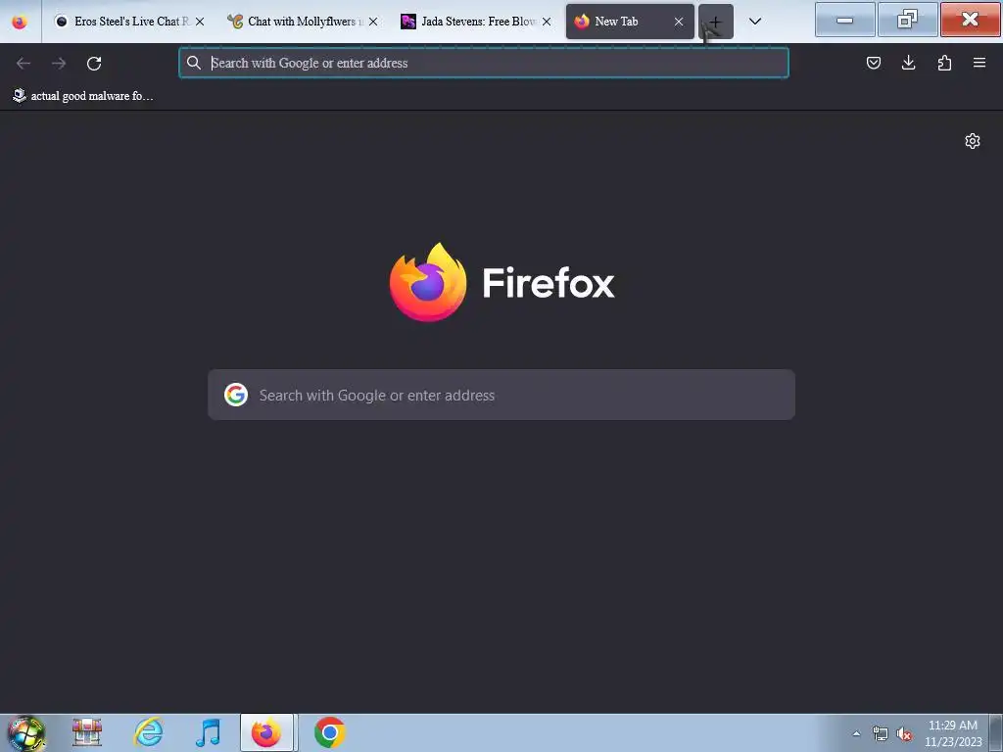This screenshot has width=1003, height=752.
Task: Go forward with the forward arrow
Action: [59, 63]
